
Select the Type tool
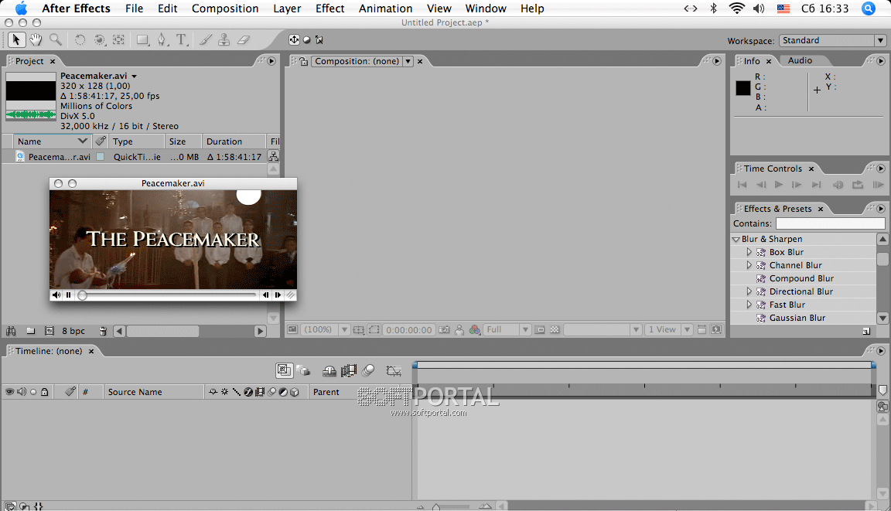tap(181, 39)
